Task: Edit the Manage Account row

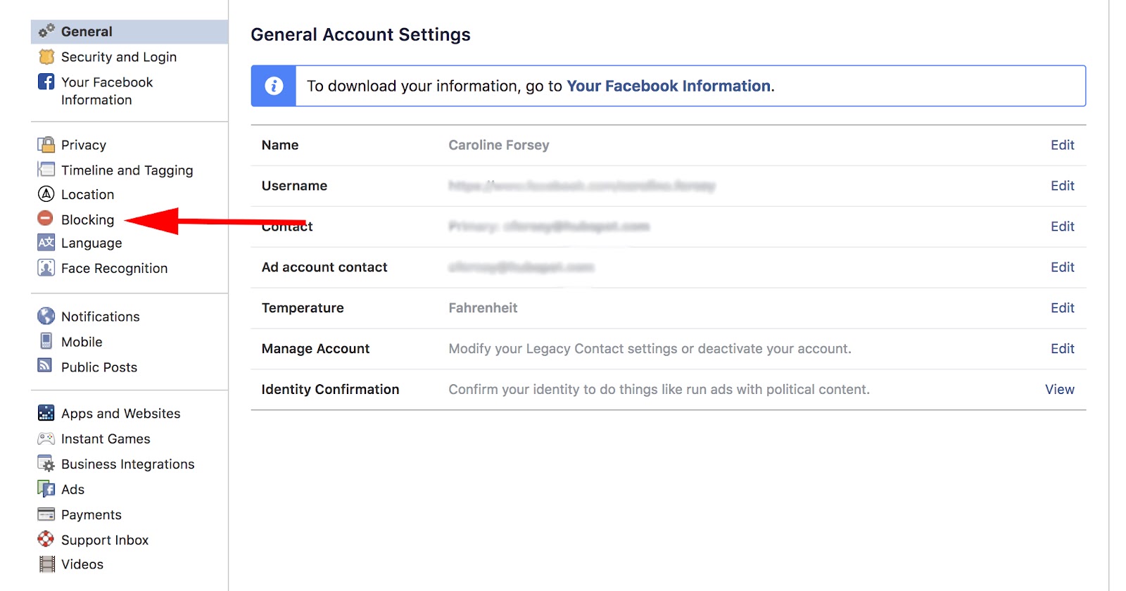Action: [x=1062, y=349]
